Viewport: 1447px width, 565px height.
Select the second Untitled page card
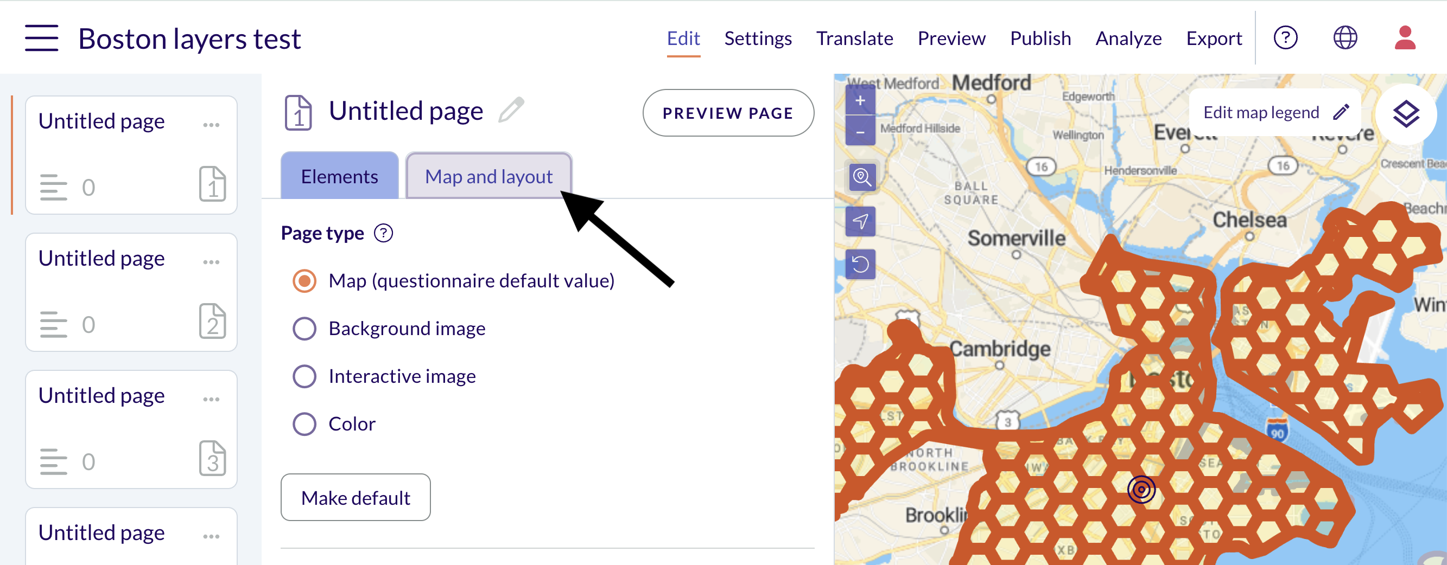pyautogui.click(x=131, y=292)
